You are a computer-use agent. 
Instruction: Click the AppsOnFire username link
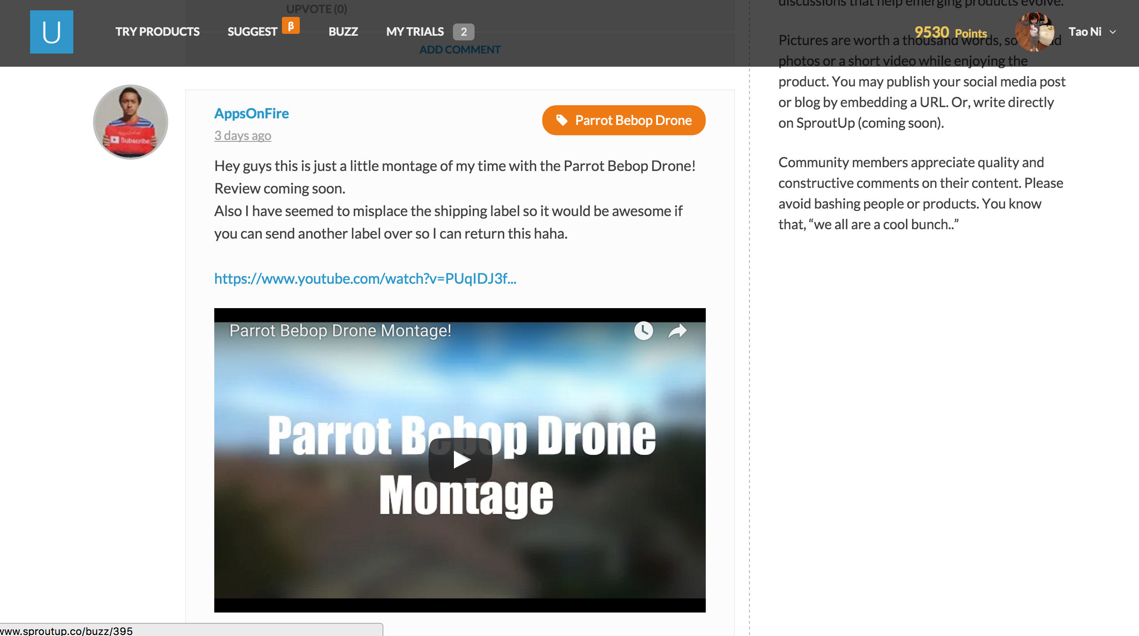[251, 113]
